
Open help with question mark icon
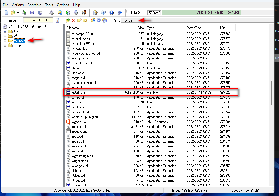[x=111, y=13]
